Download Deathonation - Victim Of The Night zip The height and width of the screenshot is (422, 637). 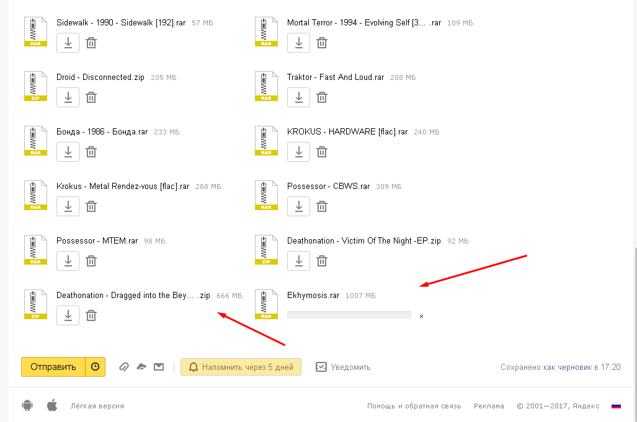298,260
